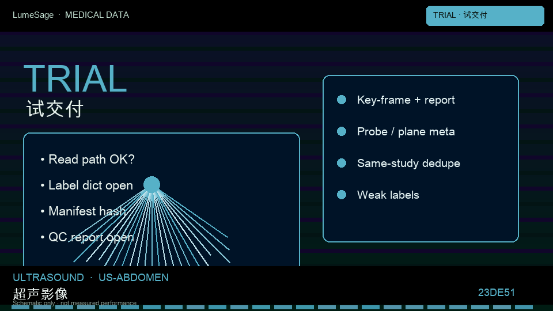553x311 pixels.
Task: Click the ULTRASOUND footer label
Action: point(48,278)
